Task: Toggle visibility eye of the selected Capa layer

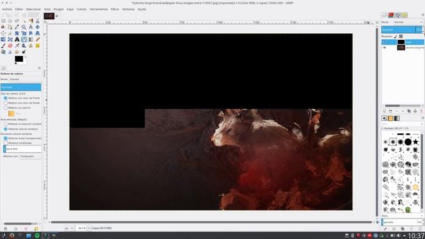Action: tap(384, 42)
